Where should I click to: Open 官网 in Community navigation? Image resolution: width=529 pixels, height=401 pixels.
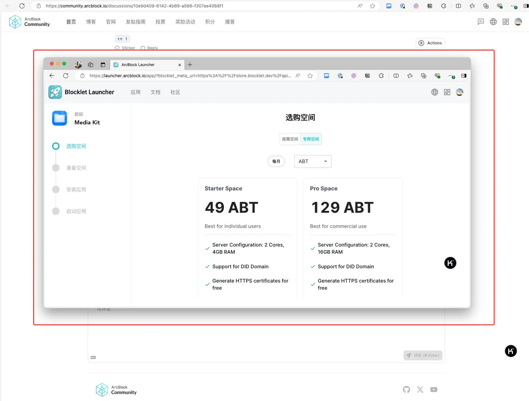pyautogui.click(x=111, y=22)
